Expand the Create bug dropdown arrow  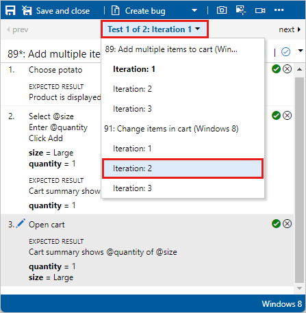(x=194, y=10)
